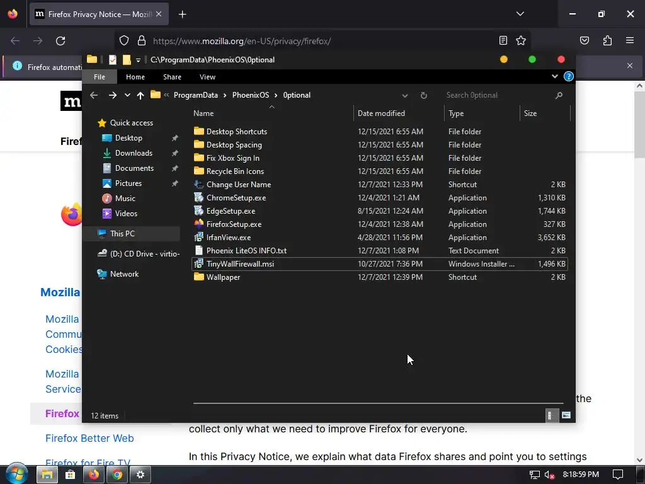Switch to details view in Explorer status bar

[551, 415]
